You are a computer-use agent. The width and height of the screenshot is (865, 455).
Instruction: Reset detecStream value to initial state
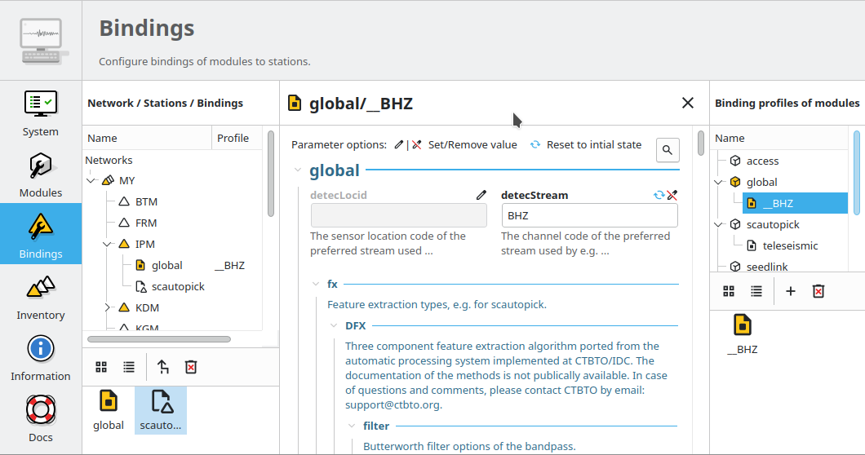point(659,195)
